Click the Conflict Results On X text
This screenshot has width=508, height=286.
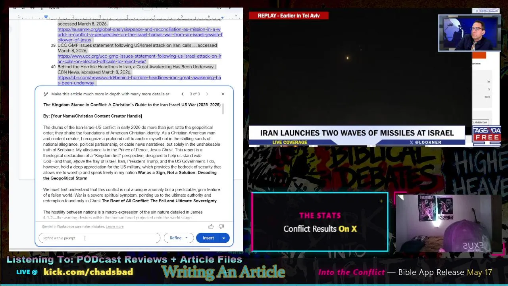320,229
